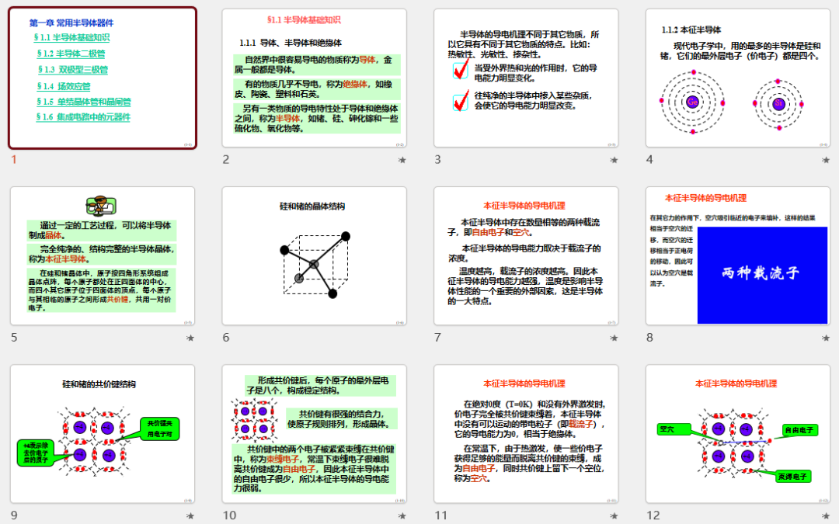The image size is (839, 524).
Task: Click slide number 9 label
Action: coord(14,515)
